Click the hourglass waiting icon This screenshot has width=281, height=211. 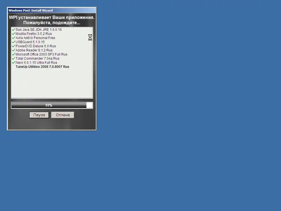pyautogui.click(x=90, y=37)
